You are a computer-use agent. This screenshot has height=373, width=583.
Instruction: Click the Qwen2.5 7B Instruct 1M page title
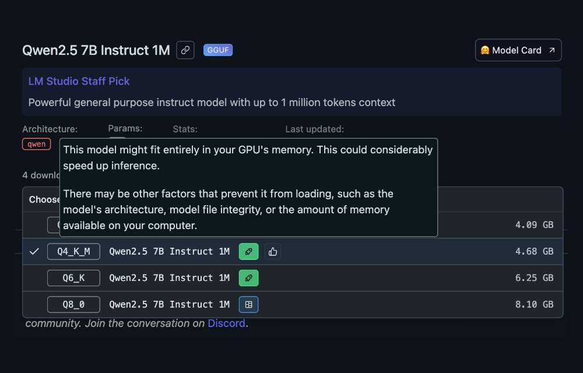[x=96, y=50]
